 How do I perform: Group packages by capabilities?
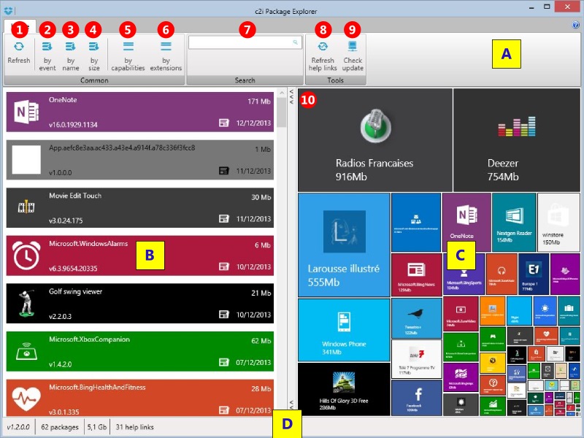coord(128,55)
